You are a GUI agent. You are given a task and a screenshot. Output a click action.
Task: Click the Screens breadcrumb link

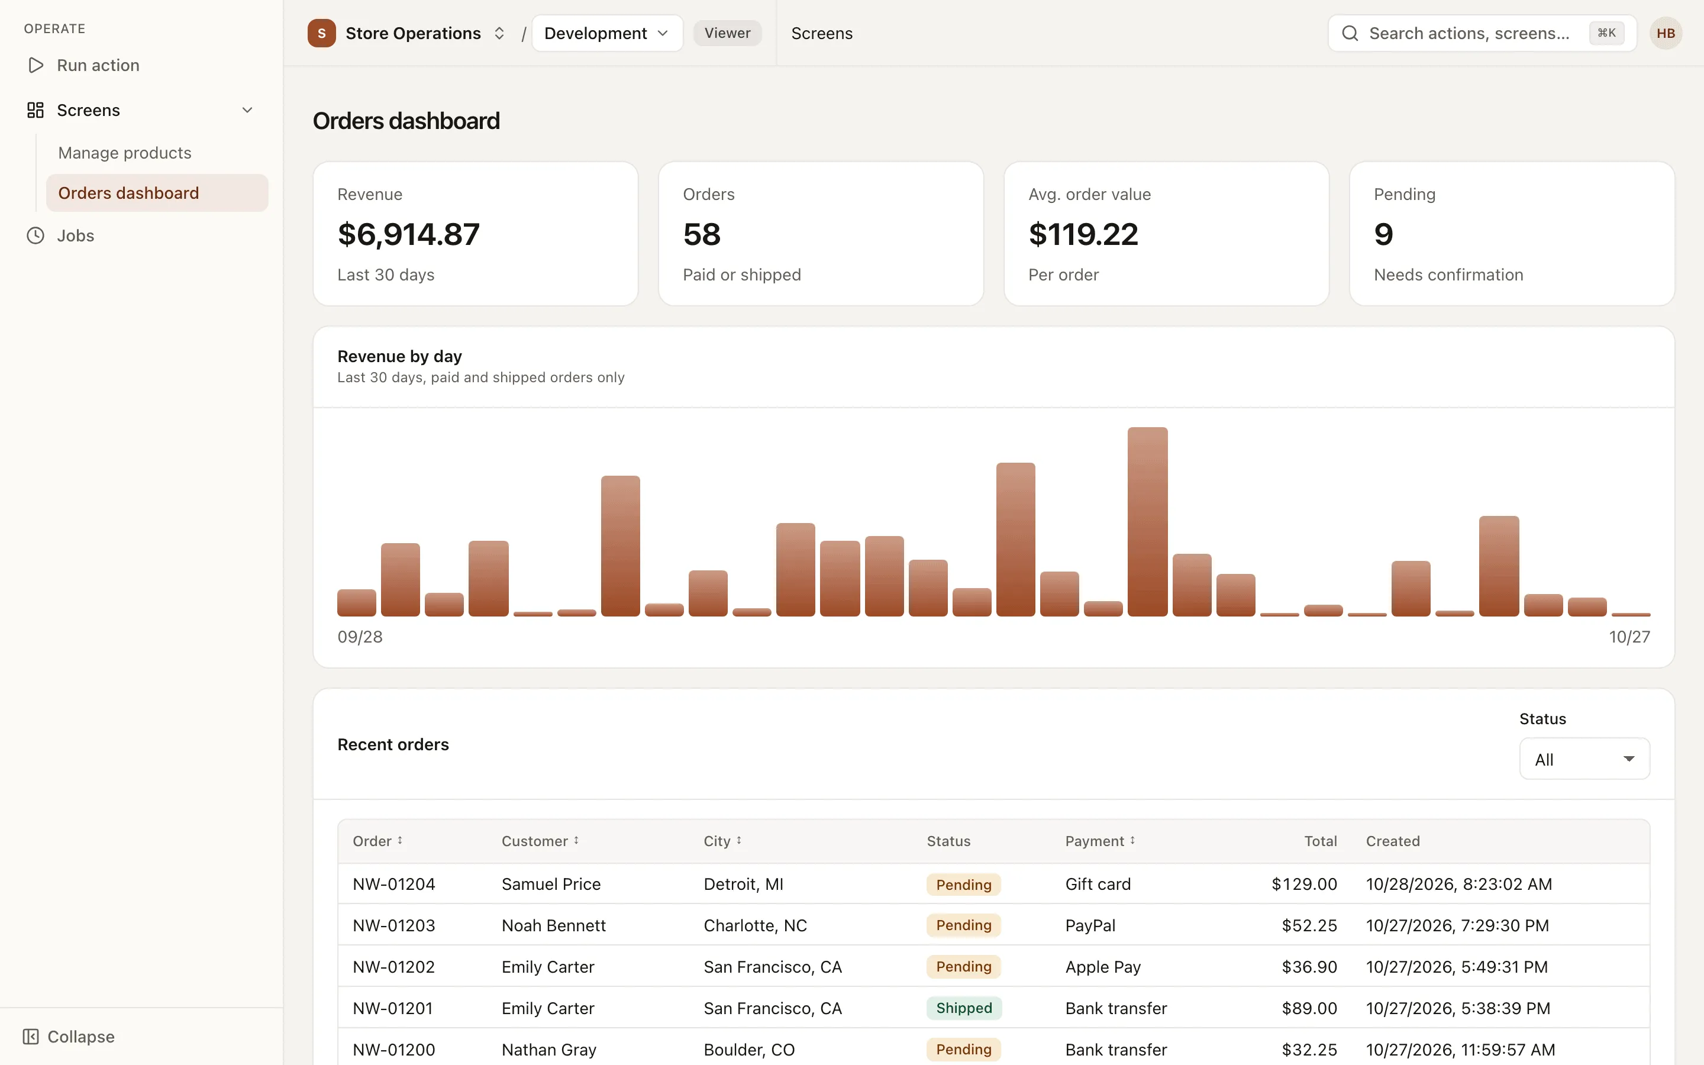click(822, 33)
